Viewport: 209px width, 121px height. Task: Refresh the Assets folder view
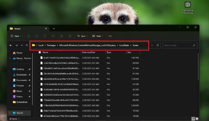pos(158,45)
